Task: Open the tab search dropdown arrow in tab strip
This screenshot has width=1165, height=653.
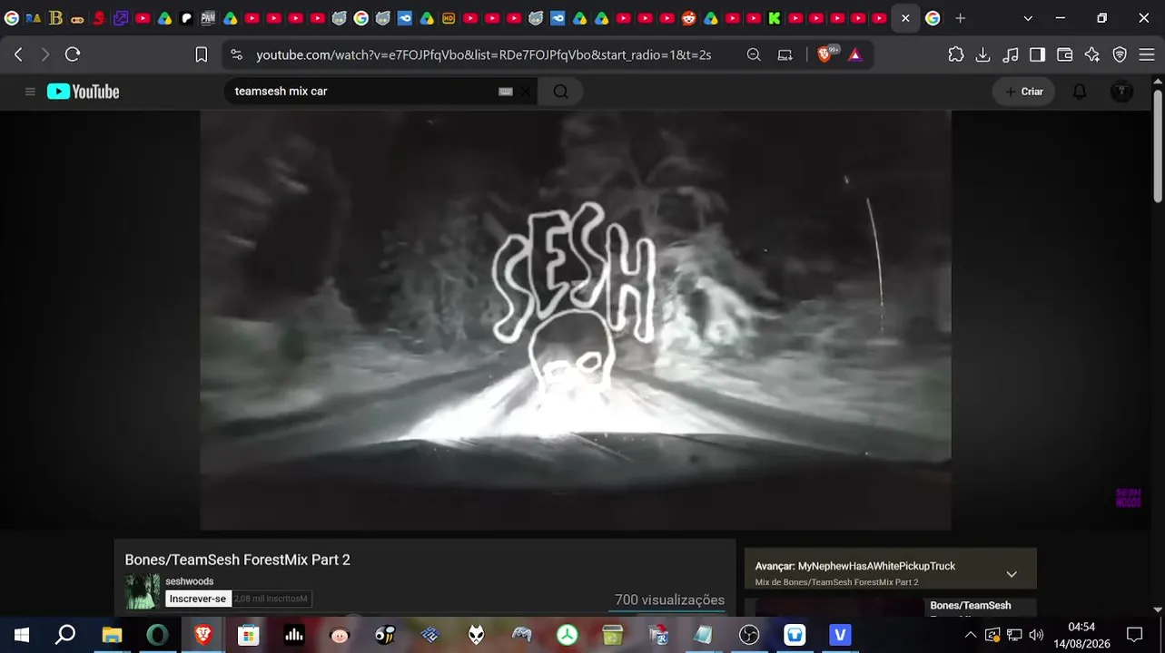Action: click(1028, 18)
